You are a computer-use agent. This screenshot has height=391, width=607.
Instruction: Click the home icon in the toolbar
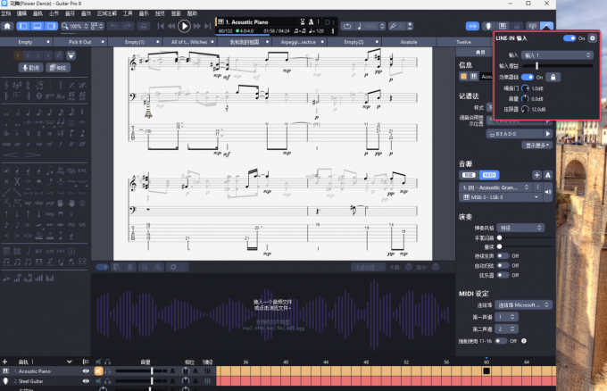[x=7, y=26]
